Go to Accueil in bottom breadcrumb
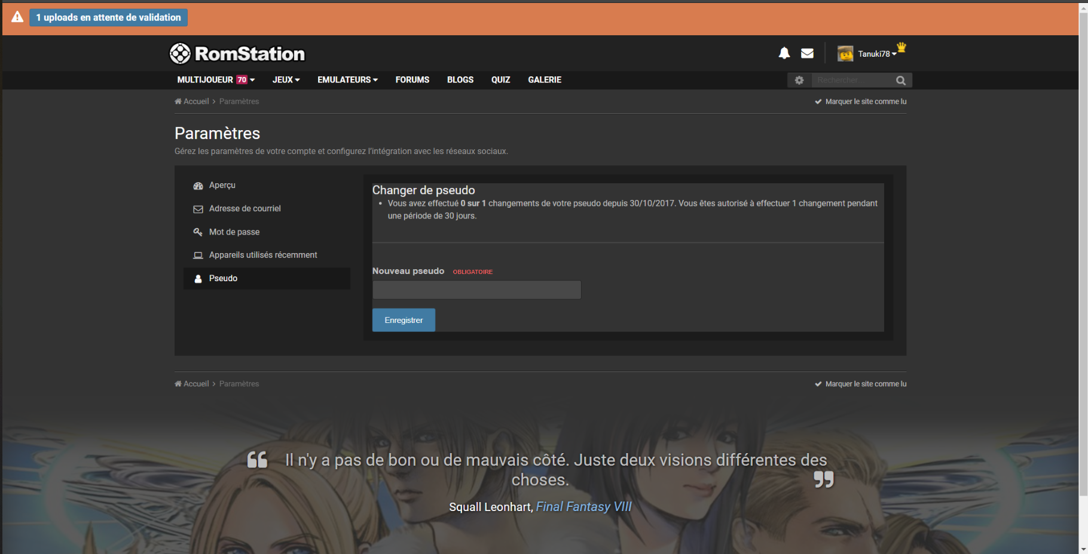 click(x=192, y=384)
